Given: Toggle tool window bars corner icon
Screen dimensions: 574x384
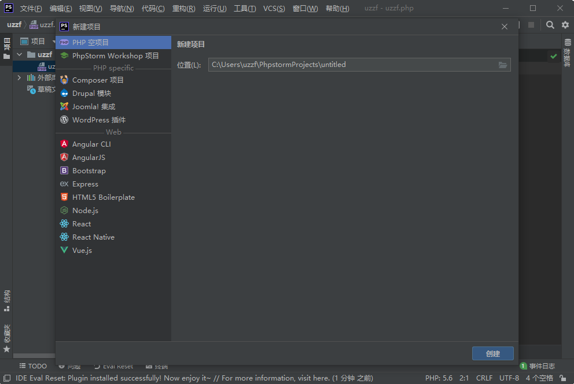Looking at the screenshot, I should [6, 378].
